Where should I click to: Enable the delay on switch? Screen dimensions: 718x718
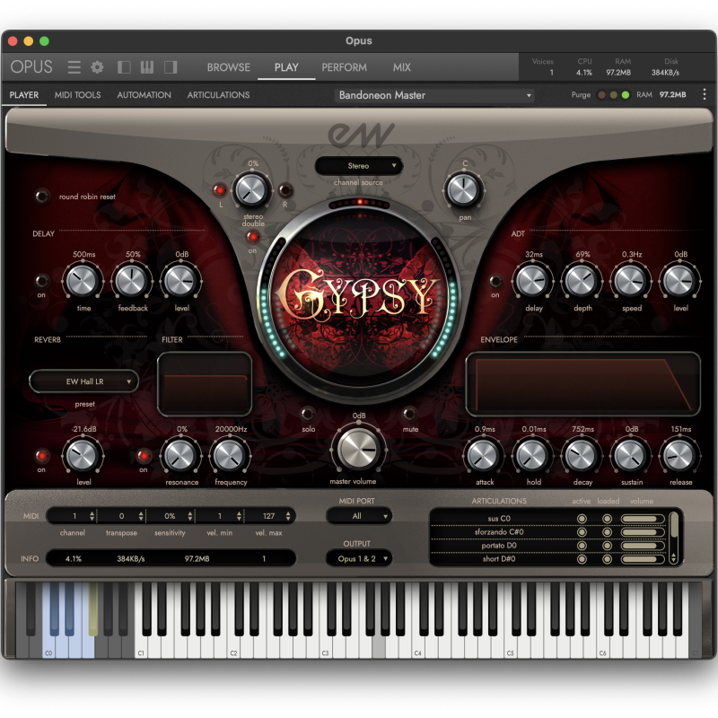(x=42, y=280)
